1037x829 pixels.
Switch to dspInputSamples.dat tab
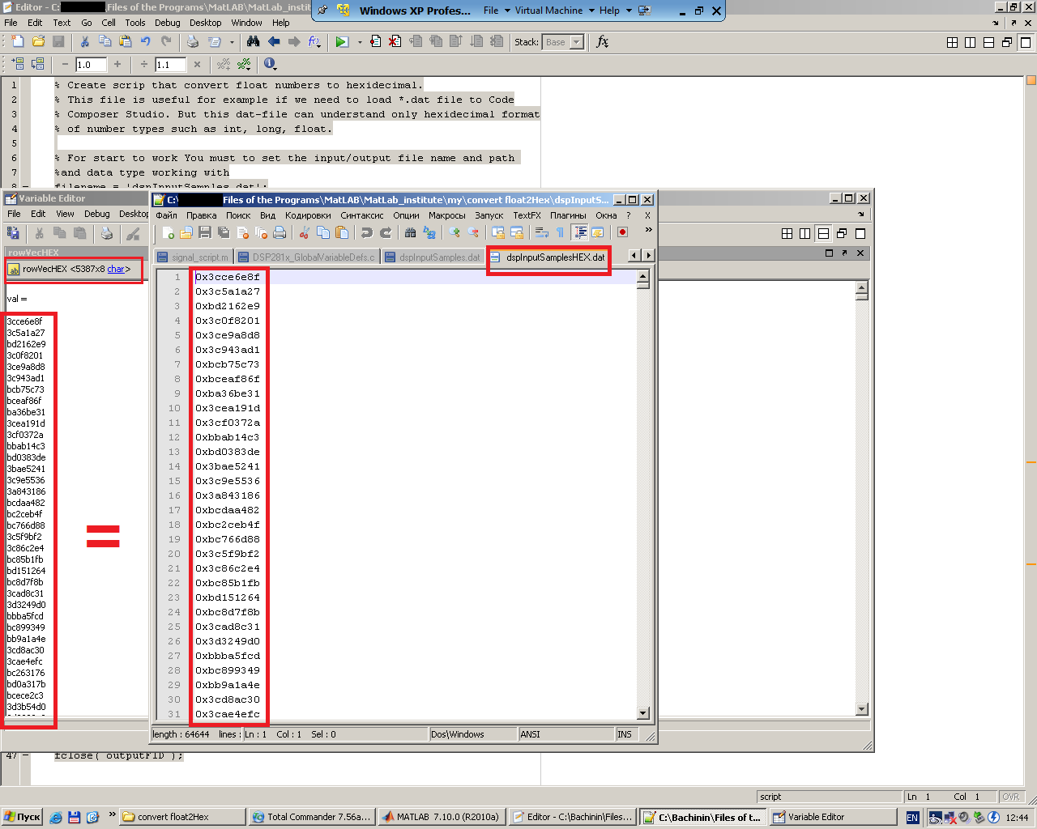433,257
